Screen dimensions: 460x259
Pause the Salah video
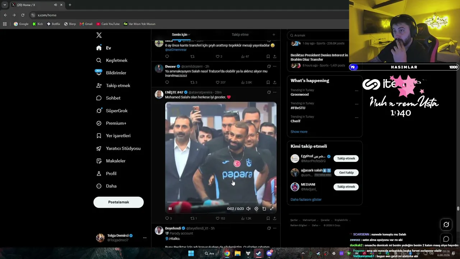[x=170, y=209]
